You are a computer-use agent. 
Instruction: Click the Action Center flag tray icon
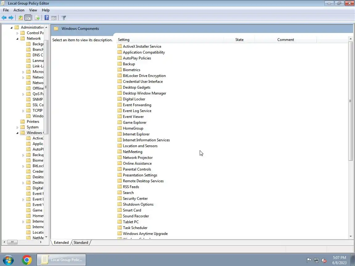coord(309,260)
